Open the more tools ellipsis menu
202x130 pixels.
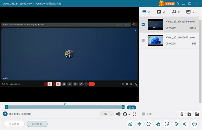194,124
